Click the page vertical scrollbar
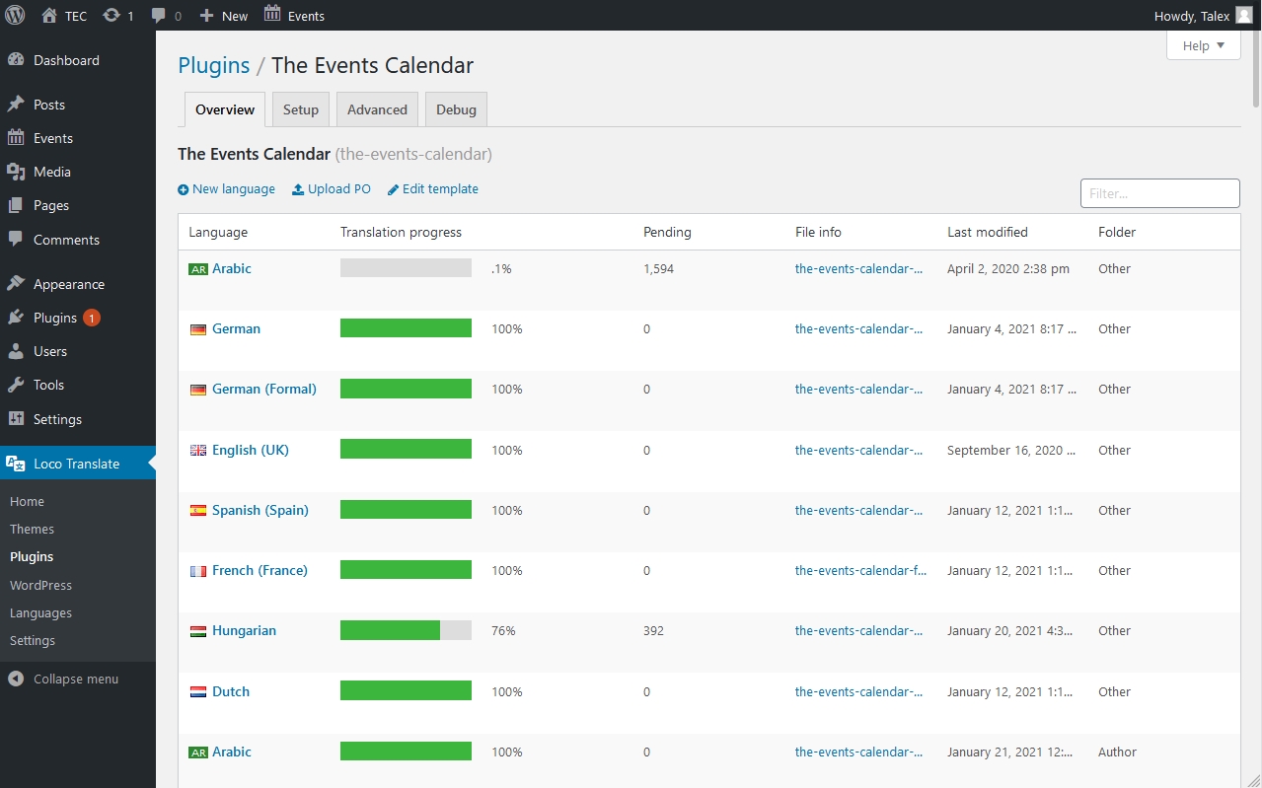 [x=1256, y=69]
